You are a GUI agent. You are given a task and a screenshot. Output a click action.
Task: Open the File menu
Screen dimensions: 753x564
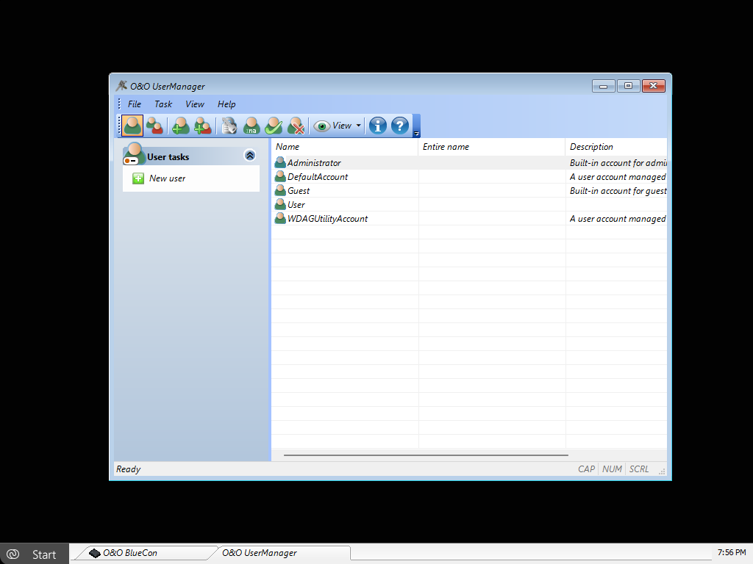(x=135, y=104)
